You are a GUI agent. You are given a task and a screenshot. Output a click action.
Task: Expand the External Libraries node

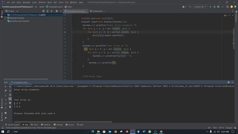pyautogui.click(x=5, y=18)
